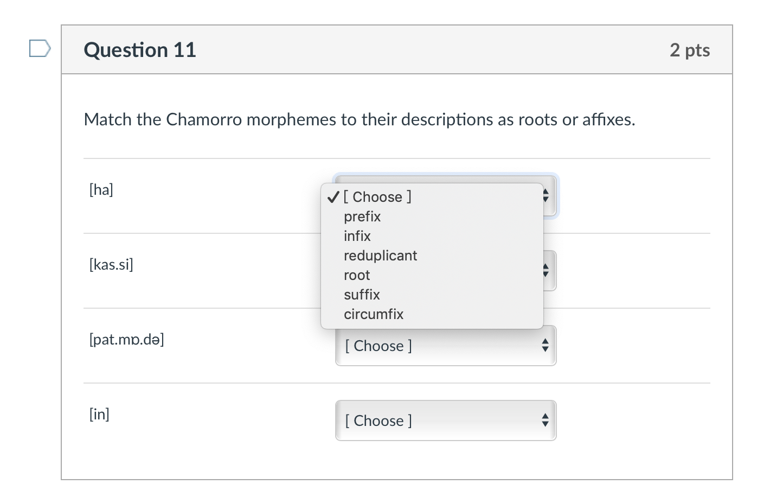The height and width of the screenshot is (497, 757).
Task: Click the 'Question 11' heading
Action: 140,50
